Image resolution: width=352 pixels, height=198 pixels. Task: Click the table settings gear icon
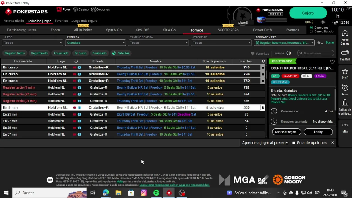pos(263,61)
